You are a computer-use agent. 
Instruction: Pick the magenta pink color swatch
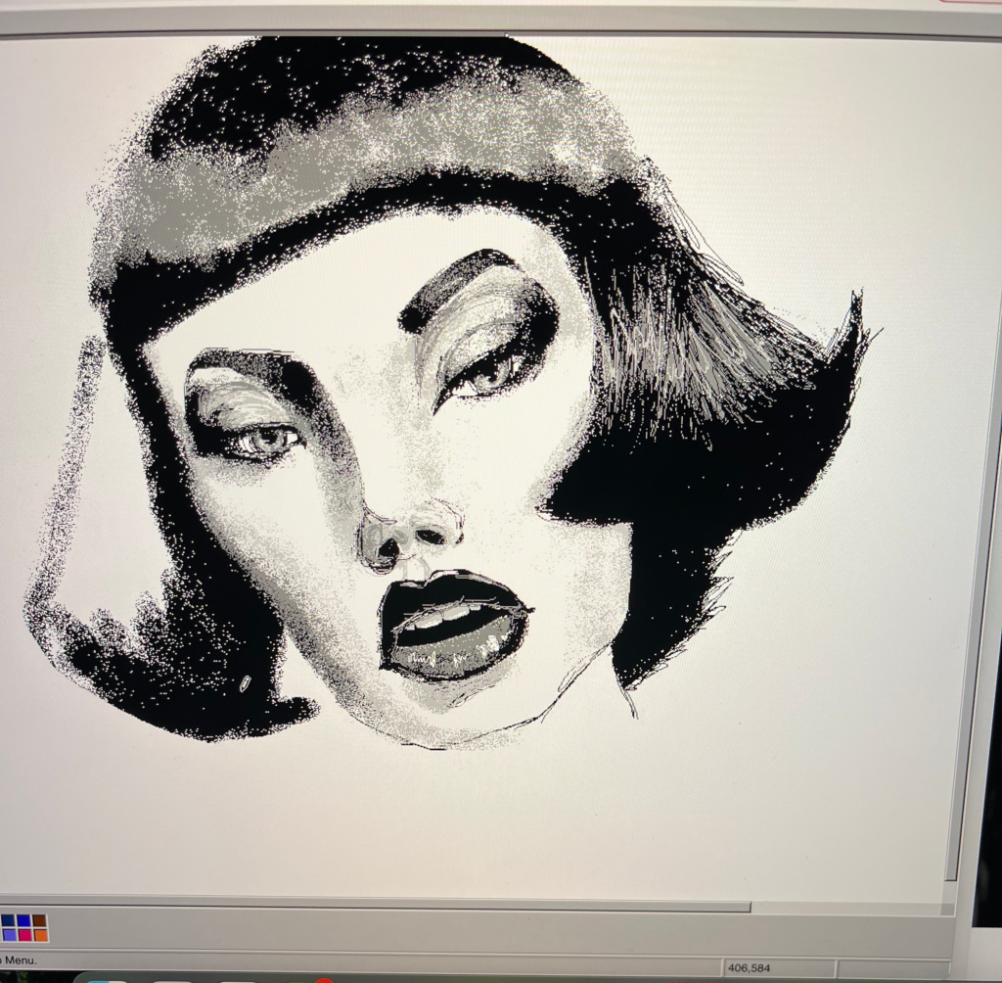[24, 935]
